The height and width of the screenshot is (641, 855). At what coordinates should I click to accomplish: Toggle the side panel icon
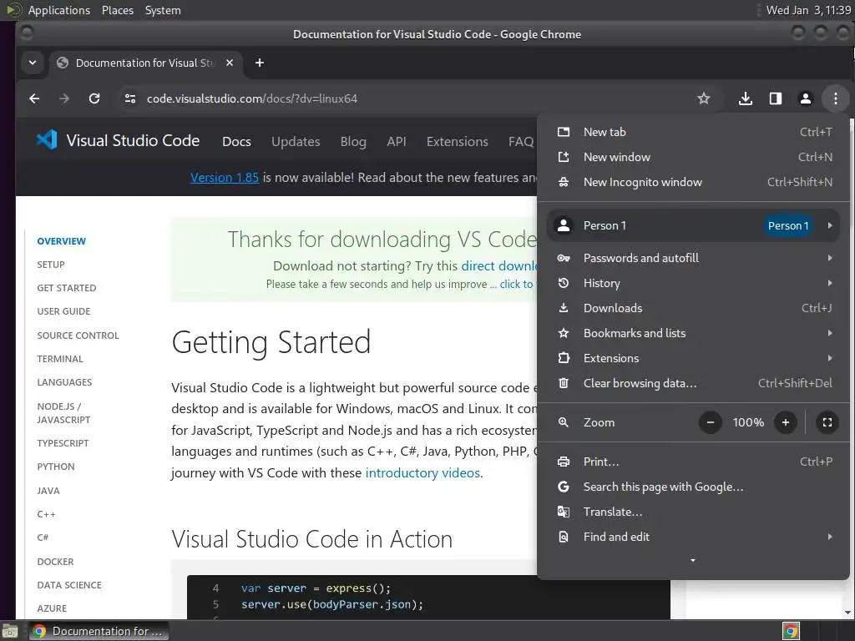(776, 98)
